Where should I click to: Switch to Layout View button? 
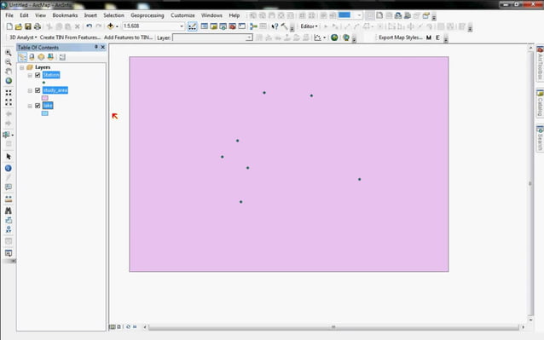(119, 327)
